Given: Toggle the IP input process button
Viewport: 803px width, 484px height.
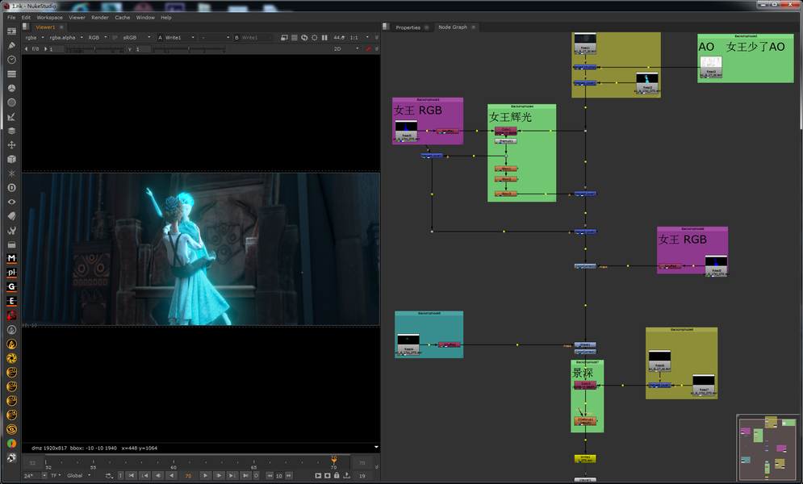Looking at the screenshot, I should (x=115, y=37).
